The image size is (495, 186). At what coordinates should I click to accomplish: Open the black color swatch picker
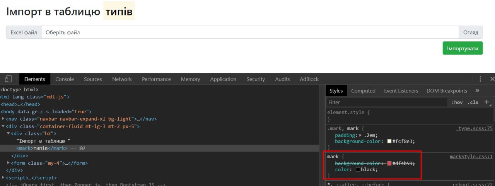358,169
